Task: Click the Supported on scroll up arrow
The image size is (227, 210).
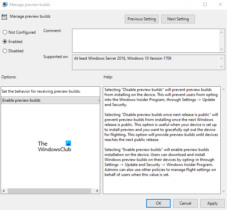Action: point(221,58)
